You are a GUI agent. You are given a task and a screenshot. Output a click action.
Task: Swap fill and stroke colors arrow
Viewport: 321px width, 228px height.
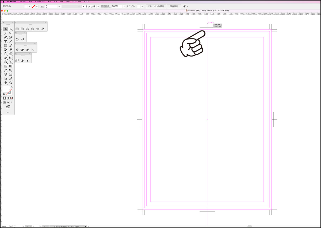pos(12,87)
